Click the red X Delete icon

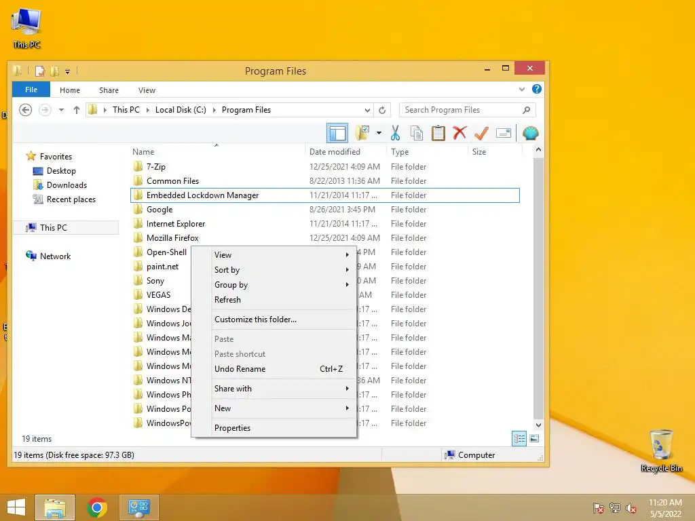click(459, 133)
